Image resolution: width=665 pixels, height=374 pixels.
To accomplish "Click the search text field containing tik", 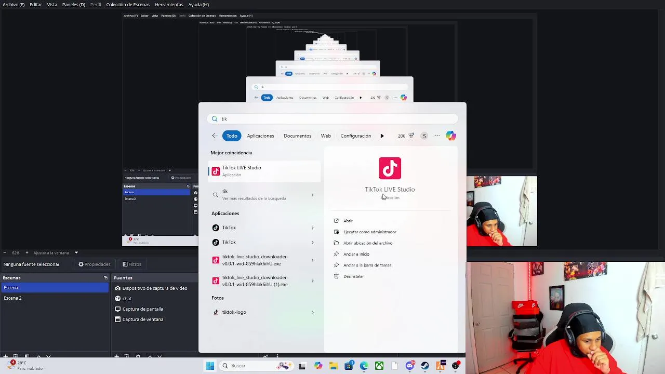I will 332,119.
